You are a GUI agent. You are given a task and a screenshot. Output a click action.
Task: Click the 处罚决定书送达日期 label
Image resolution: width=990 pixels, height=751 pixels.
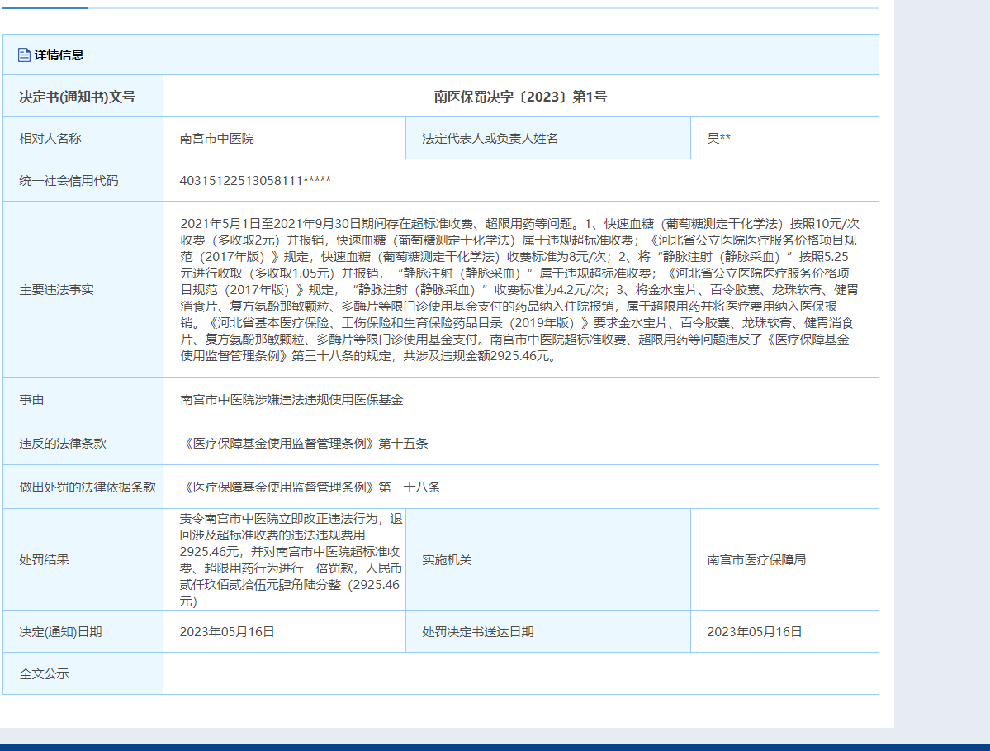pyautogui.click(x=478, y=632)
